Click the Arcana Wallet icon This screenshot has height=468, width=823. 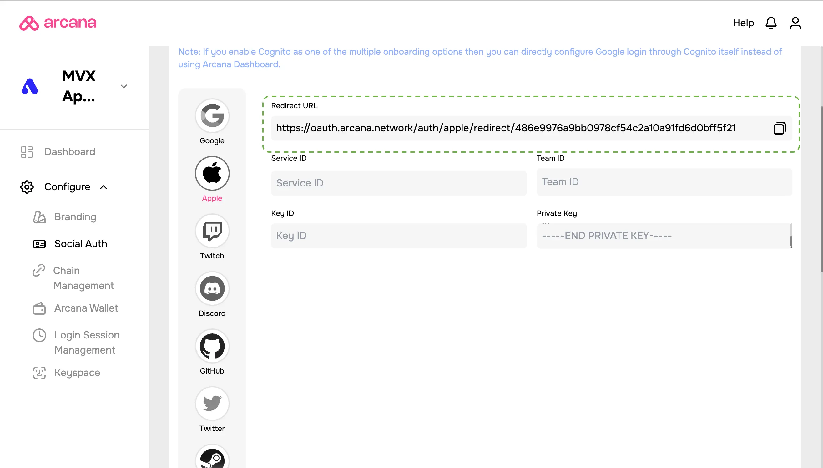tap(39, 308)
